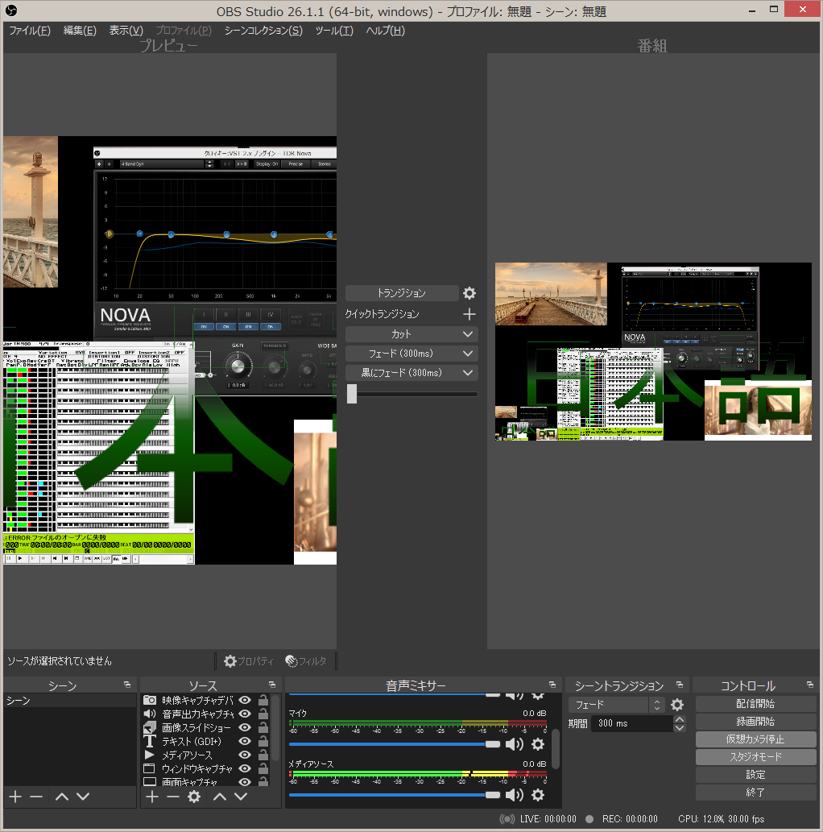Move source down in the ソース list

(241, 797)
